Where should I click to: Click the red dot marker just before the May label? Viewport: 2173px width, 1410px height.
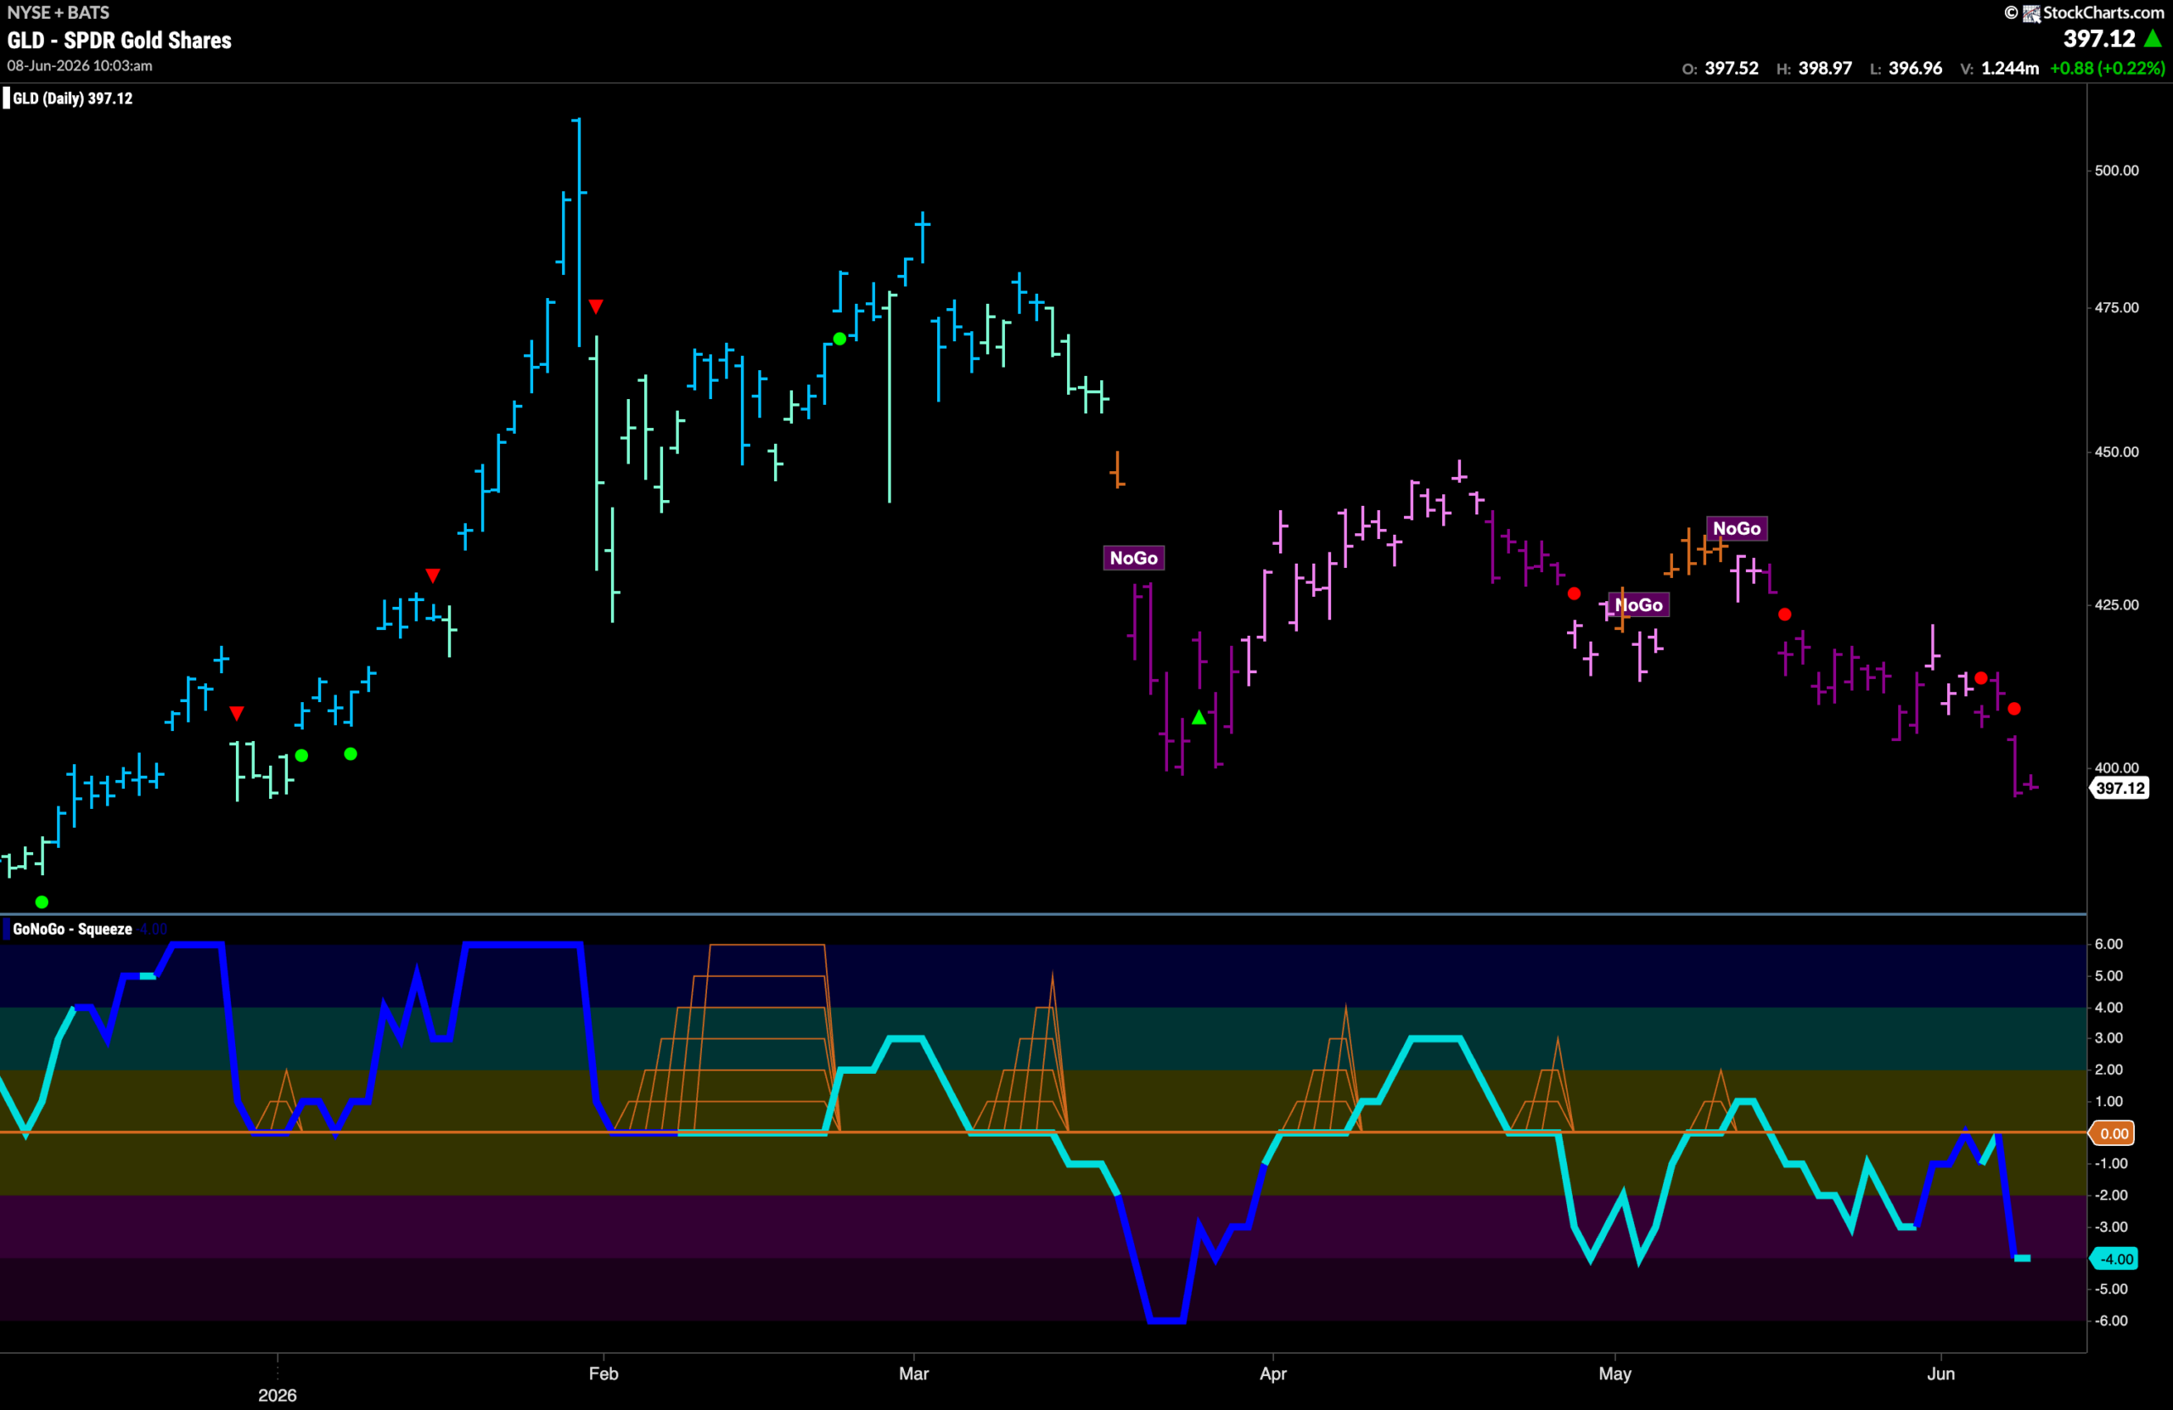pyautogui.click(x=1574, y=593)
